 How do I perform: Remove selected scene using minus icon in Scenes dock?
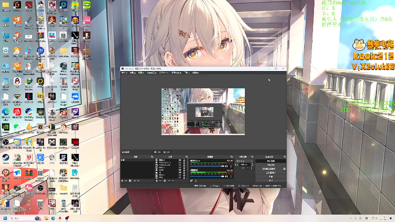coord(125,181)
